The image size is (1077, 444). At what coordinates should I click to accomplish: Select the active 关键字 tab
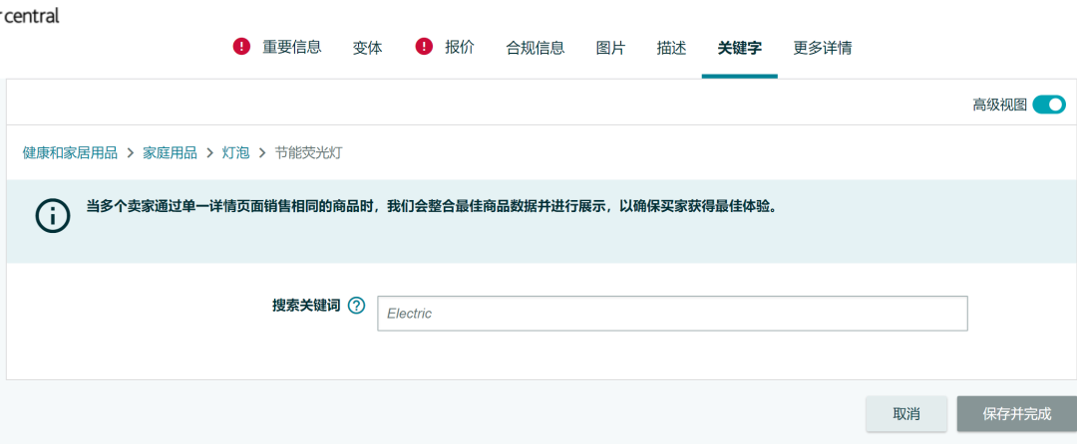click(x=739, y=47)
